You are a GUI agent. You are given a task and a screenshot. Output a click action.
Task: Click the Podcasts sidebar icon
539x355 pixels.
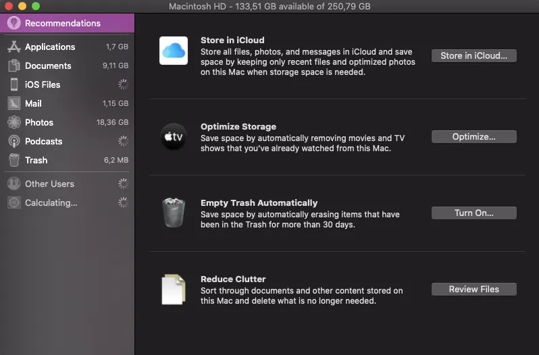[x=14, y=141]
